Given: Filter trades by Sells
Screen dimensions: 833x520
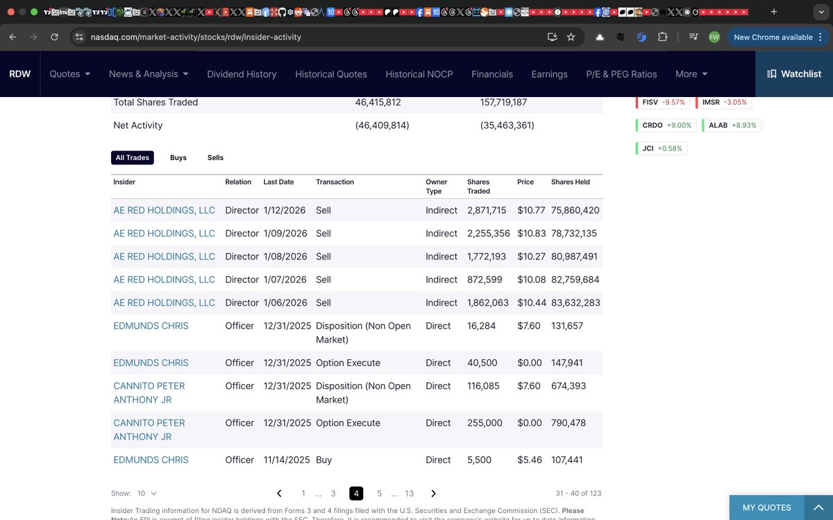Looking at the screenshot, I should (215, 157).
